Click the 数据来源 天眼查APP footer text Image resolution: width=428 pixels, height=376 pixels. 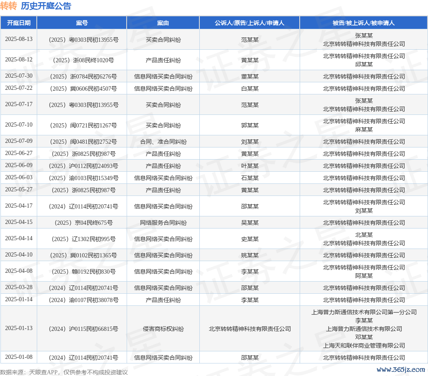pyautogui.click(x=64, y=372)
